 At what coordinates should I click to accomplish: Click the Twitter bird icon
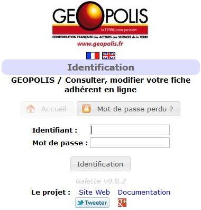click(x=80, y=203)
